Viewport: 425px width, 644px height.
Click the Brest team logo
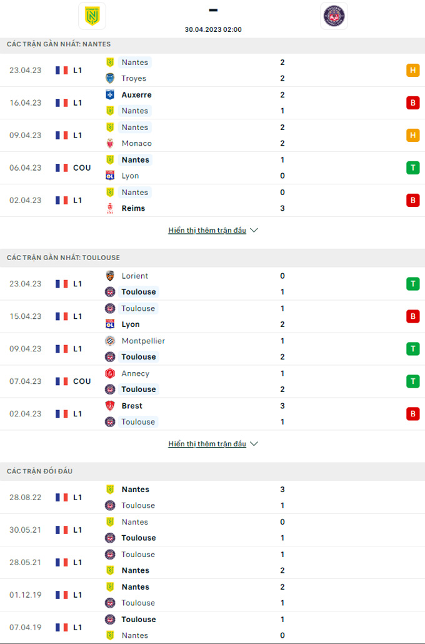[110, 406]
